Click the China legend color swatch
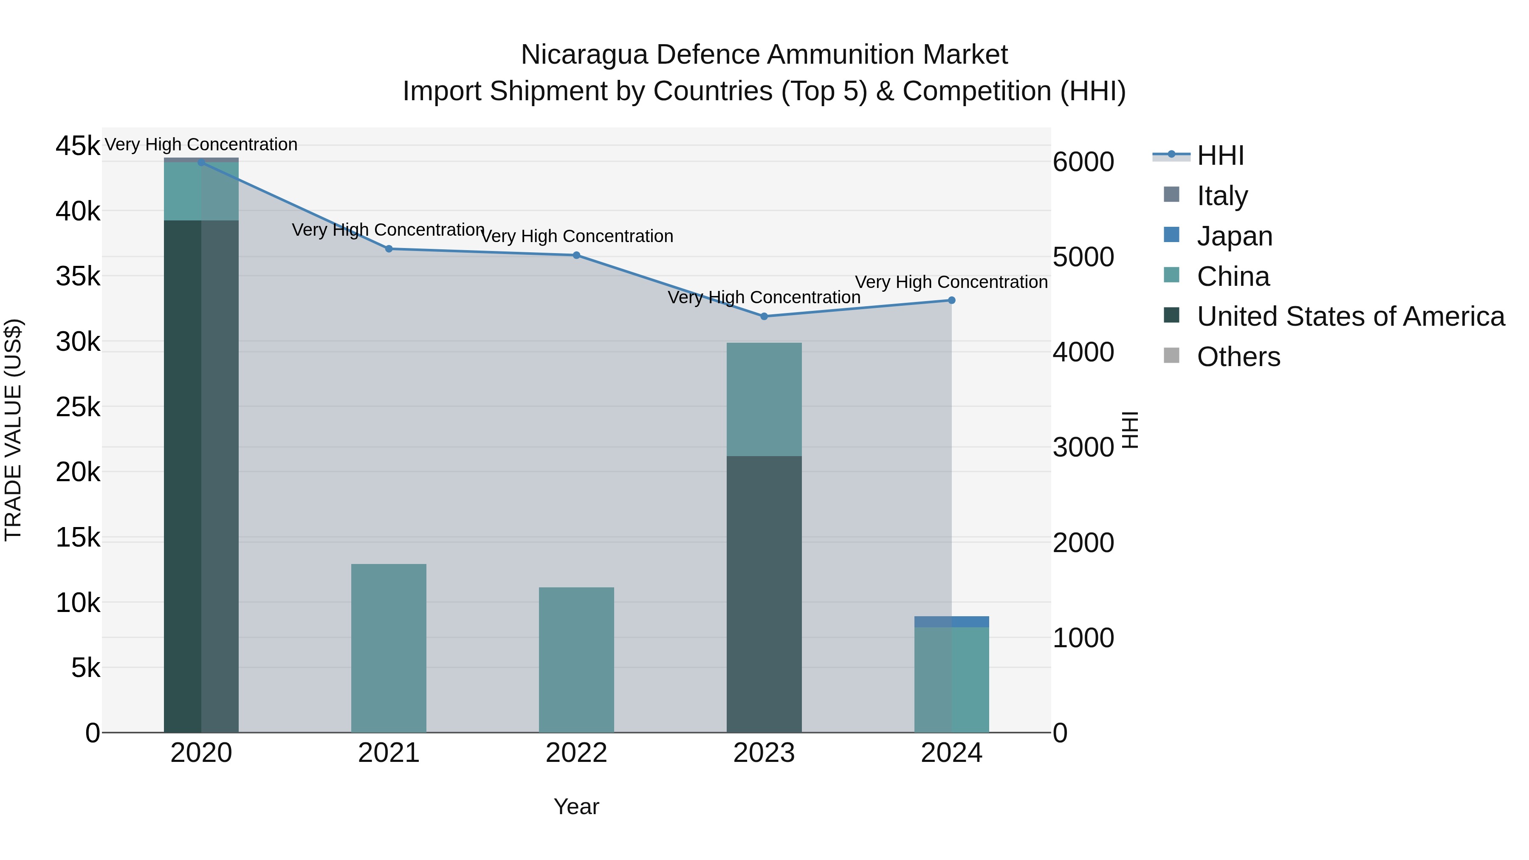 (1172, 275)
